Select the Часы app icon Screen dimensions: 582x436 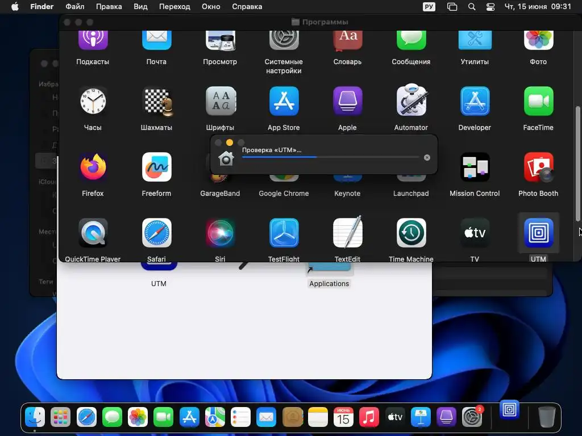click(93, 101)
